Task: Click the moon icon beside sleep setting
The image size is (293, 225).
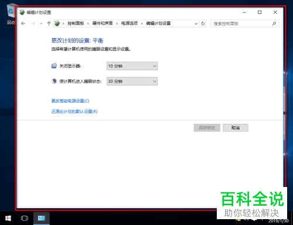Action: click(x=54, y=81)
